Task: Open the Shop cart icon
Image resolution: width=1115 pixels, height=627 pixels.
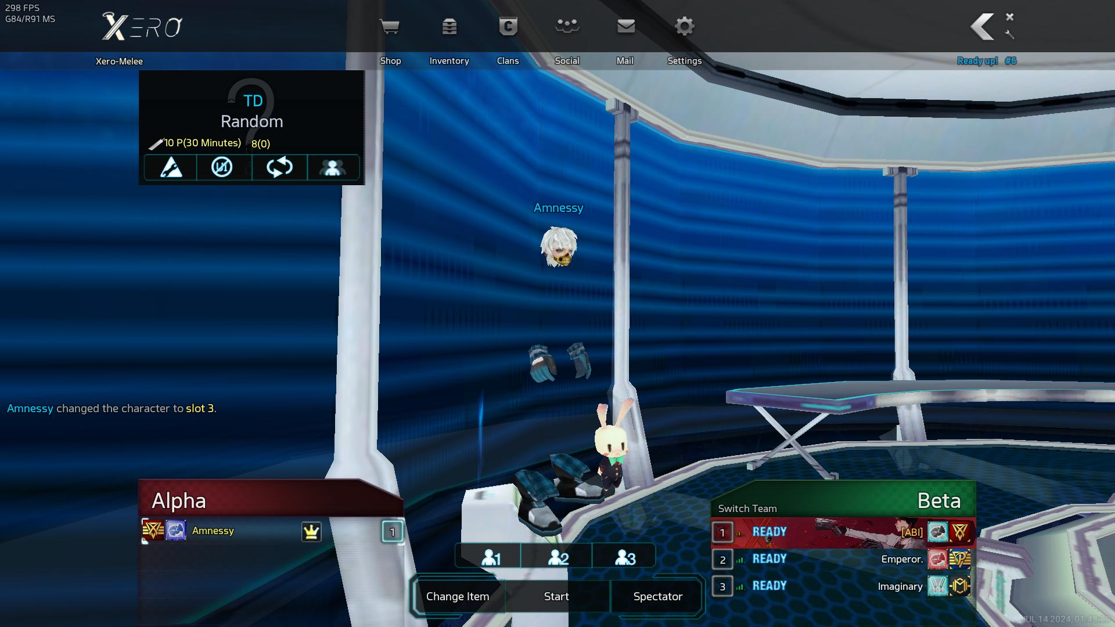Action: point(389,27)
